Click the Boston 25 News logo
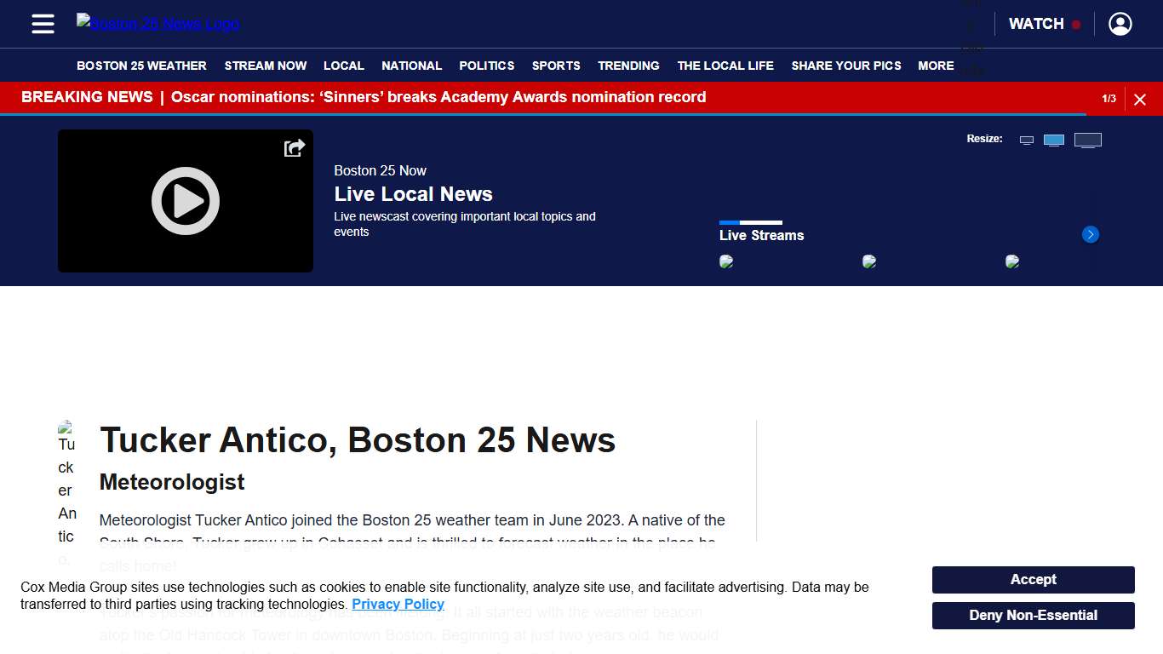Image resolution: width=1163 pixels, height=654 pixels. pos(157,23)
